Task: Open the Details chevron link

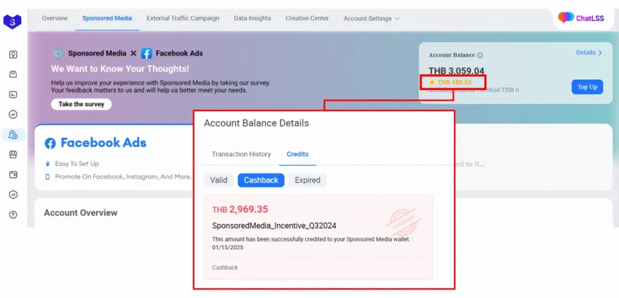Action: (589, 53)
